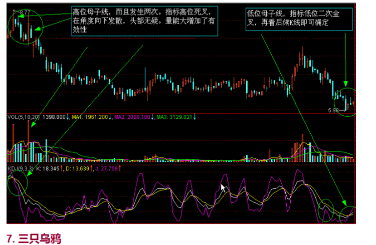
Task: Click the MA3: 3129.021 readout
Action: [x=174, y=117]
